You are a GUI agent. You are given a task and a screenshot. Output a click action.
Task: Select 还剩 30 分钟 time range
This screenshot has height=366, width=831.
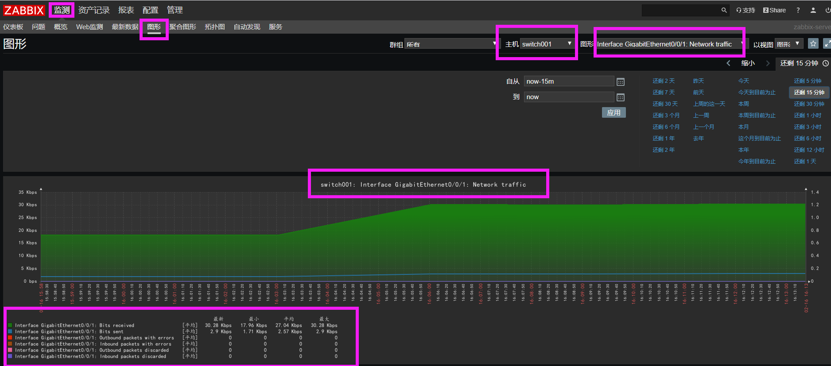(x=809, y=104)
